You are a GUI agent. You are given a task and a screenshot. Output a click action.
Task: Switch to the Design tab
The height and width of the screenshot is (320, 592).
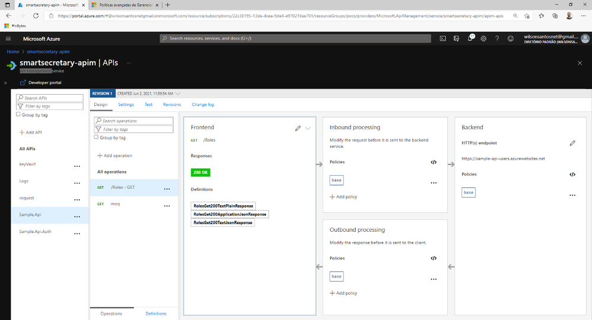click(100, 105)
